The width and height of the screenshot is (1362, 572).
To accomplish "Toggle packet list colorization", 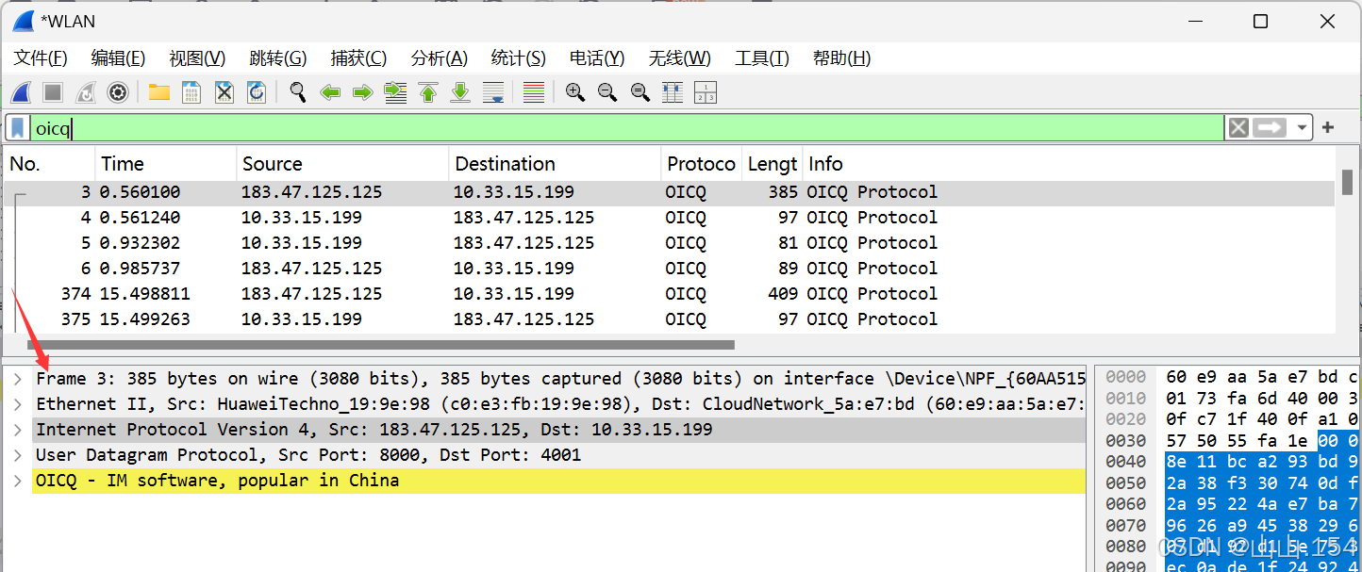I will [534, 92].
